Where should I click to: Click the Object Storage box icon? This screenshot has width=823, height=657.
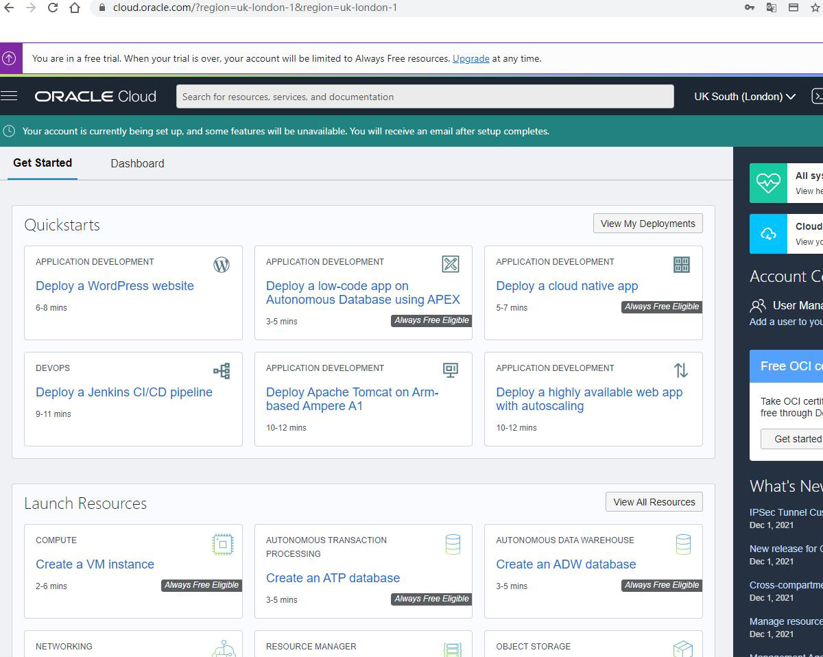point(682,649)
